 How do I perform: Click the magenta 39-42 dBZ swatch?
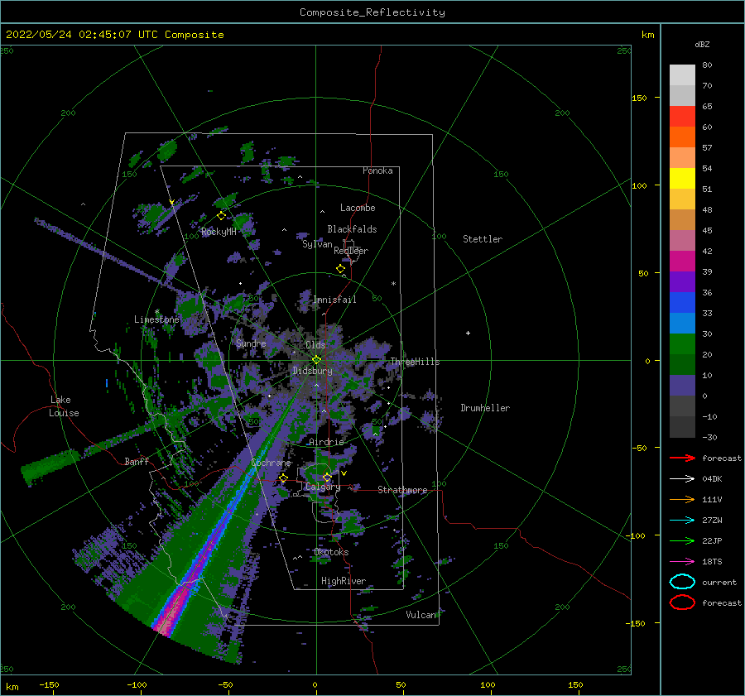682,262
